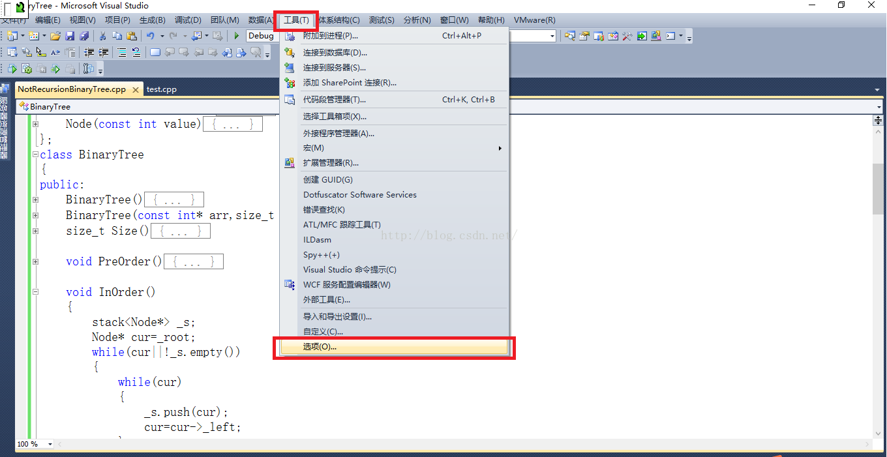The image size is (887, 457).
Task: Switch to the test.cpp tab
Action: click(x=162, y=89)
